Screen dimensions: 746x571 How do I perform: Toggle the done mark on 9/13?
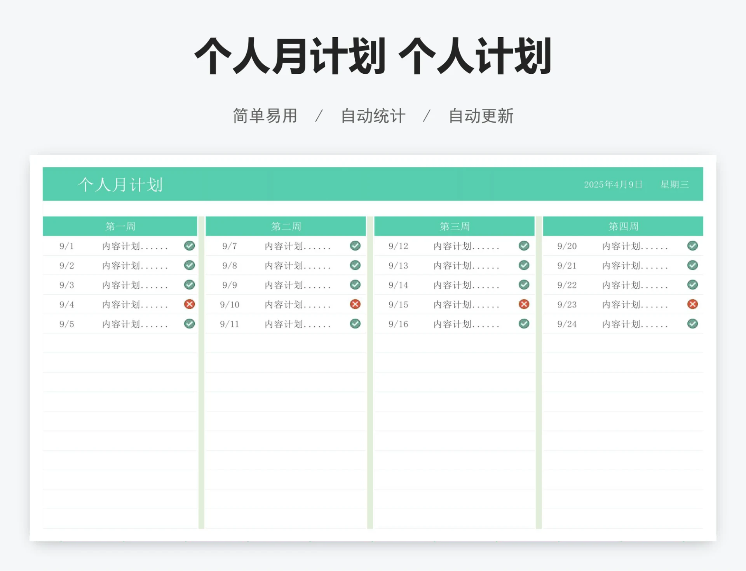(x=523, y=266)
